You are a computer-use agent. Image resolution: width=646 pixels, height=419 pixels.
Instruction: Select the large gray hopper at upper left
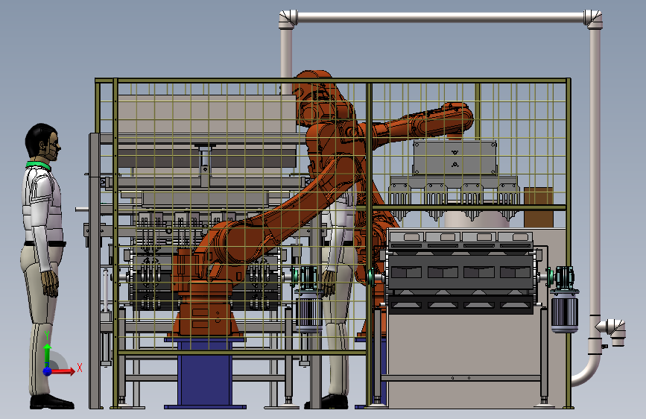pos(206,114)
